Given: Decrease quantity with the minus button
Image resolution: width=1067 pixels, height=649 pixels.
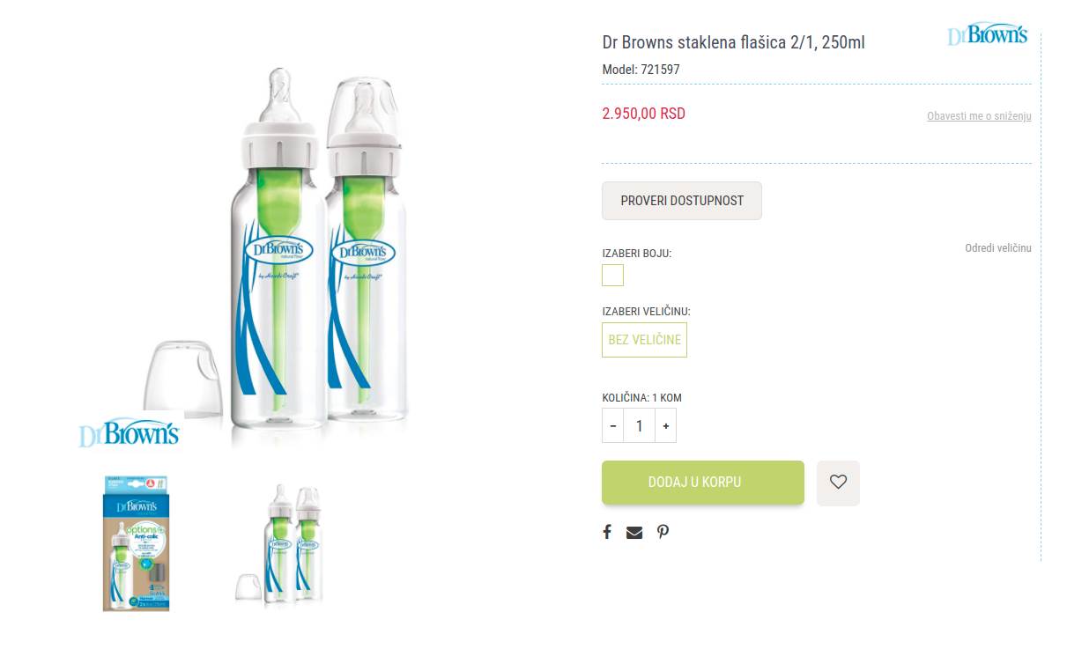Looking at the screenshot, I should pyautogui.click(x=613, y=426).
